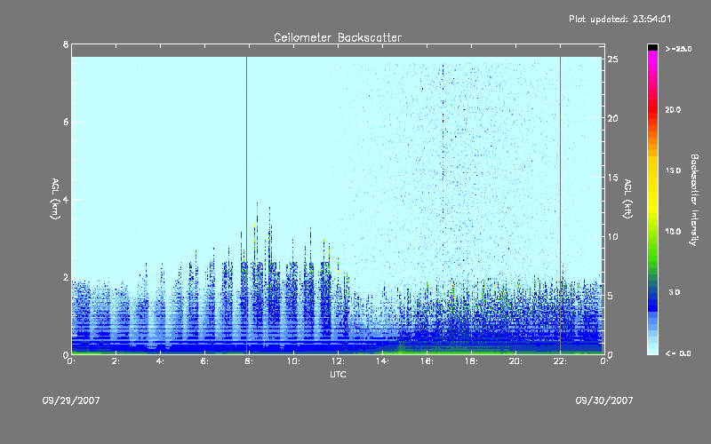Click the 4 km tick on left axis
Screen dimensions: 711x444
(x=66, y=199)
